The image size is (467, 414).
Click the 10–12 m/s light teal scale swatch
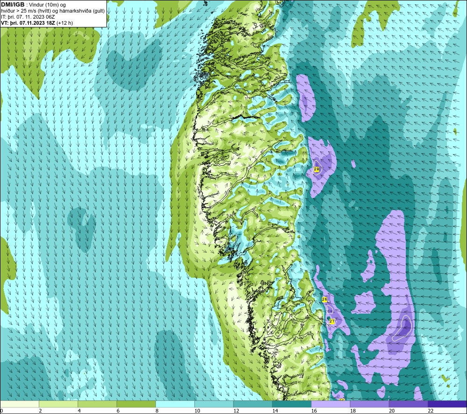pos(214,404)
